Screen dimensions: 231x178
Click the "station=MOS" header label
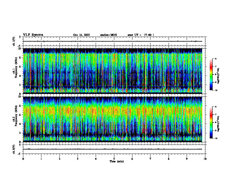click(108, 35)
